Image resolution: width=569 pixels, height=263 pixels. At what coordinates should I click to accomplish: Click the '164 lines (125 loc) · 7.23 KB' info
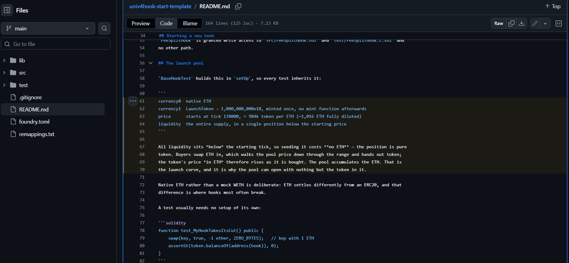click(242, 23)
